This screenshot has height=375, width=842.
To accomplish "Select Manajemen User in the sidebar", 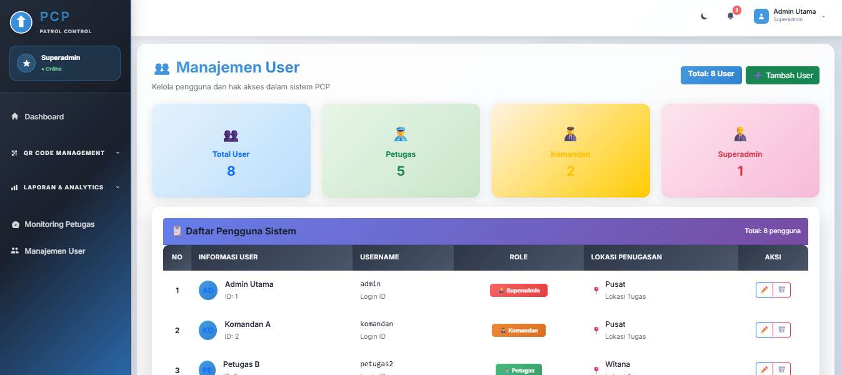I will tap(54, 251).
